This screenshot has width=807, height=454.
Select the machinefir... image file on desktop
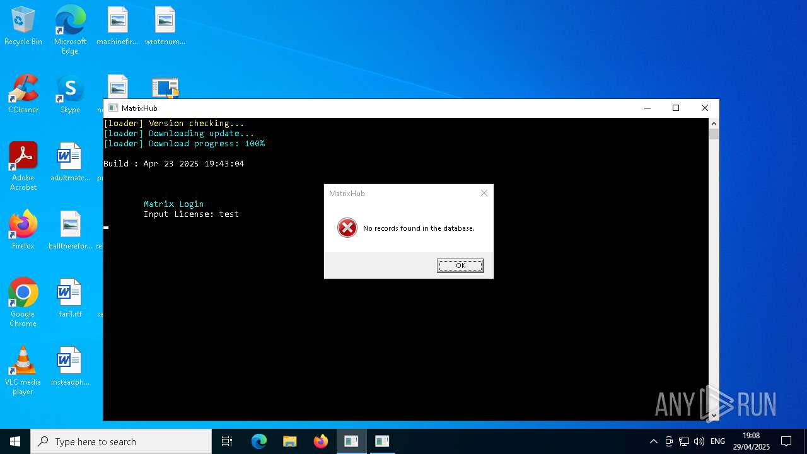click(x=117, y=26)
